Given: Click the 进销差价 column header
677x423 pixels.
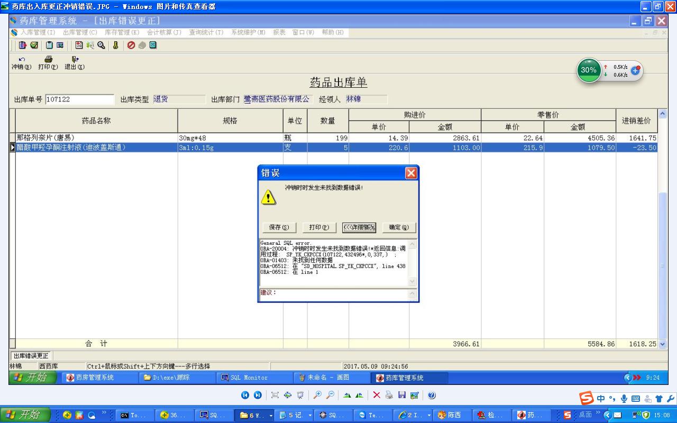Looking at the screenshot, I should tap(636, 121).
